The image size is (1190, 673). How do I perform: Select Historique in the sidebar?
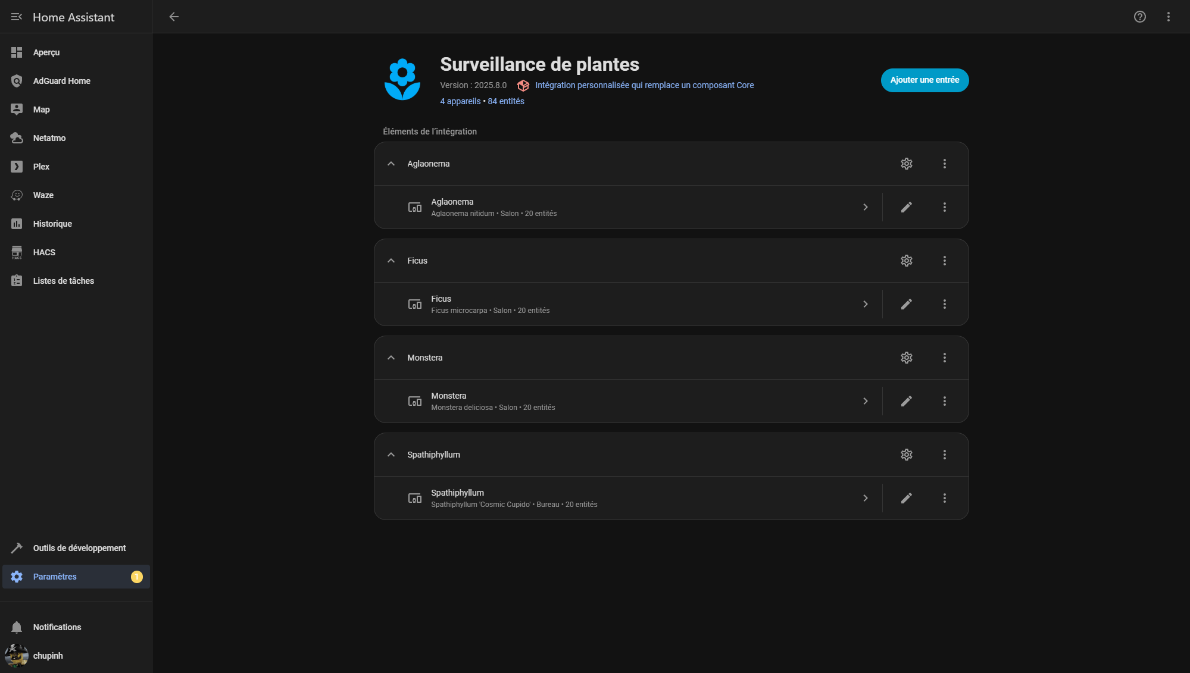[52, 224]
